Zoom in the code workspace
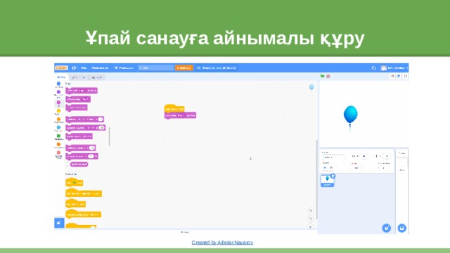 click(310, 211)
